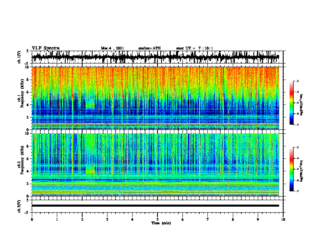Click the "4" kHz tick on ch.1 frequency axis
The width and height of the screenshot is (319, 246).
point(28,105)
